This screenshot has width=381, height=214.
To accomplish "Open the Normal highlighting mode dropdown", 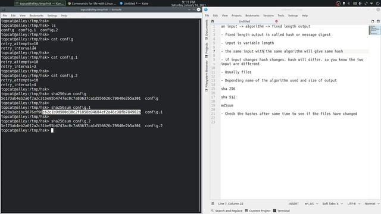I will (371, 204).
